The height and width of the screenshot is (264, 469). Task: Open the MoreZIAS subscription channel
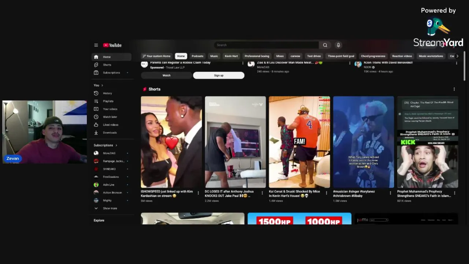coord(111,153)
